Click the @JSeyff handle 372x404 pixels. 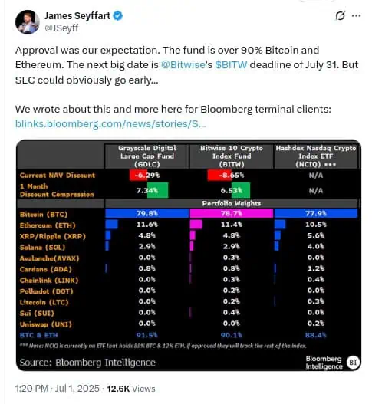pyautogui.click(x=61, y=28)
